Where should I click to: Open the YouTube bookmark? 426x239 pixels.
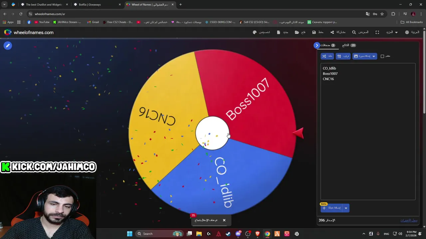coord(42,22)
